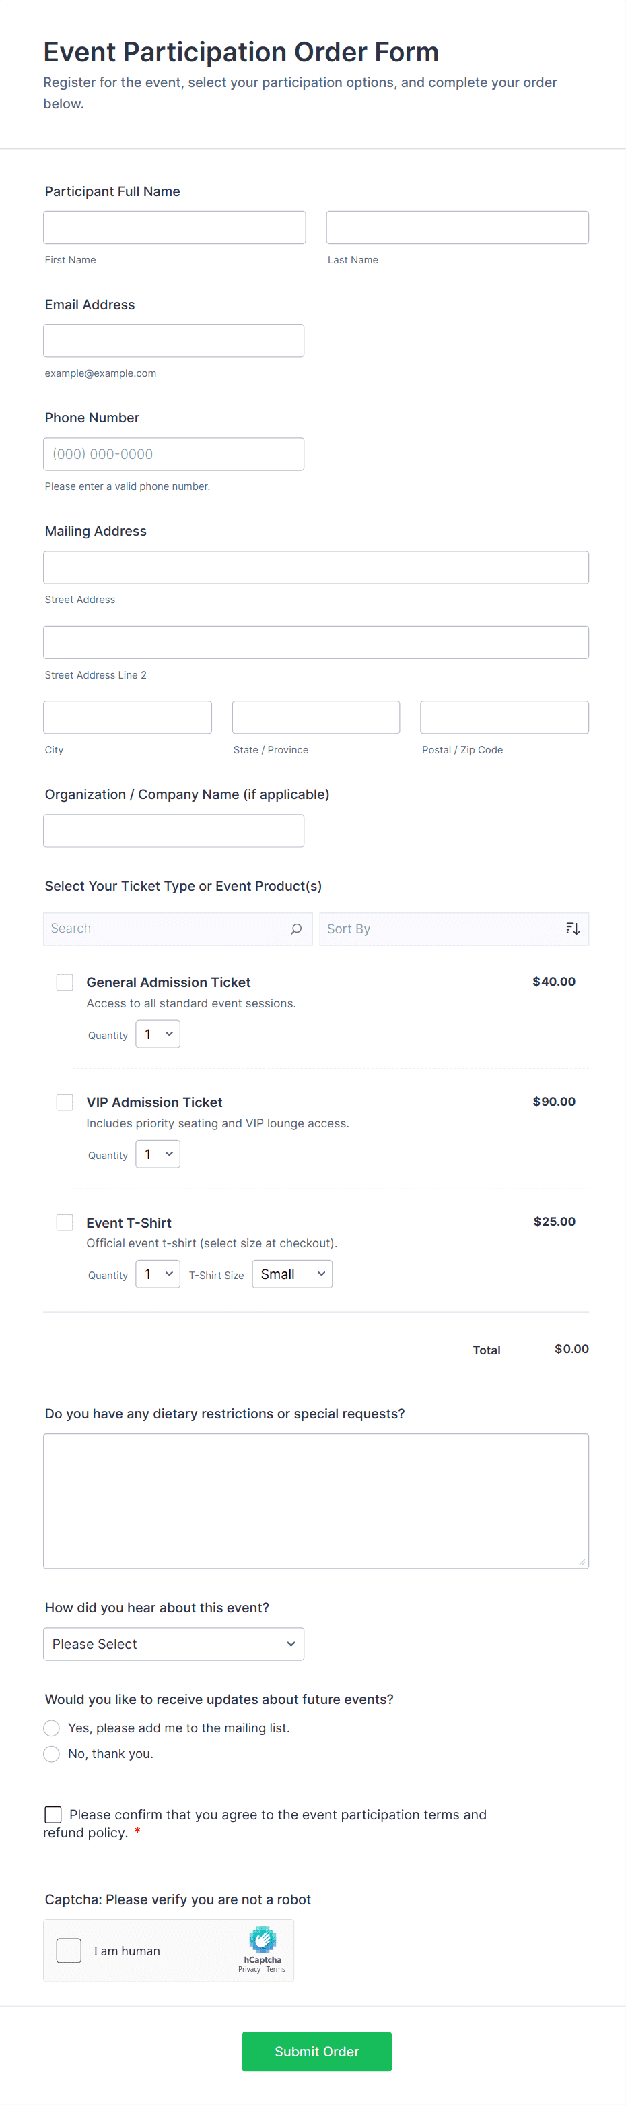This screenshot has width=626, height=2105.
Task: Check the 'I am human' captcha box
Action: (69, 1951)
